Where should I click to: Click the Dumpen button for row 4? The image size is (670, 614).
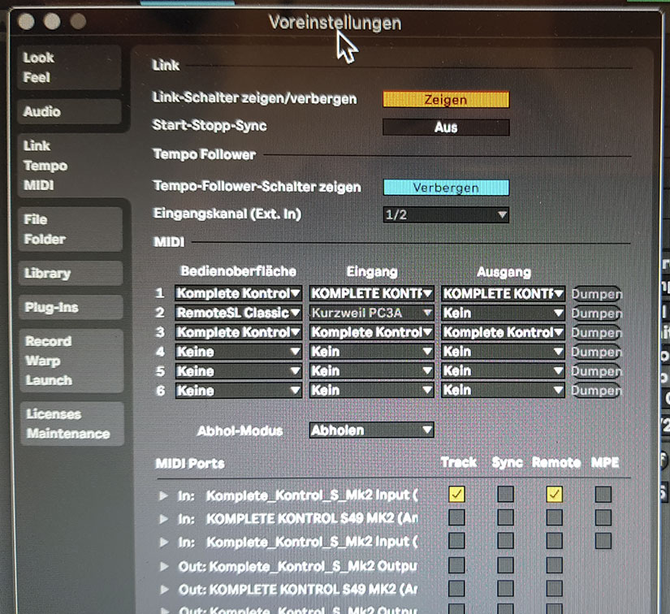pos(597,352)
